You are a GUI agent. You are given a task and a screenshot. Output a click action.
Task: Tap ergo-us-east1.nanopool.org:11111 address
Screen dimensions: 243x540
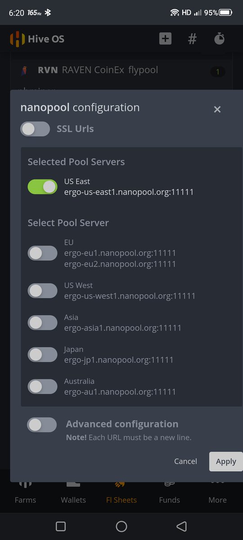(x=129, y=192)
